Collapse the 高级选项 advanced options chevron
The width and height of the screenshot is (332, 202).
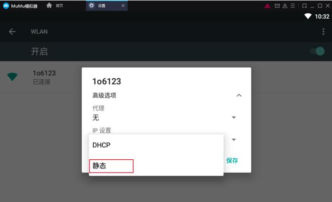(239, 95)
